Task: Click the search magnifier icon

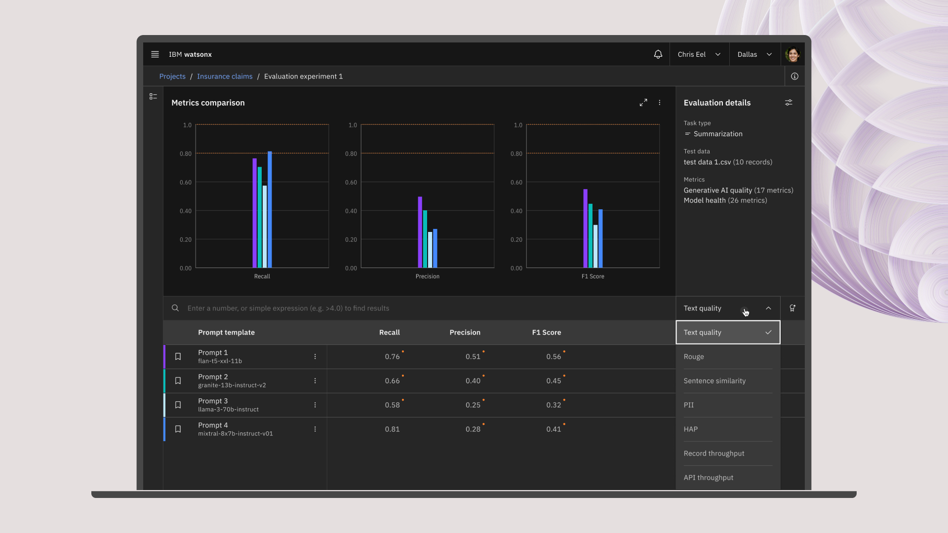Action: click(175, 308)
